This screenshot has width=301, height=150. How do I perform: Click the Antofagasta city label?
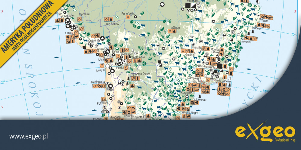click(x=98, y=82)
